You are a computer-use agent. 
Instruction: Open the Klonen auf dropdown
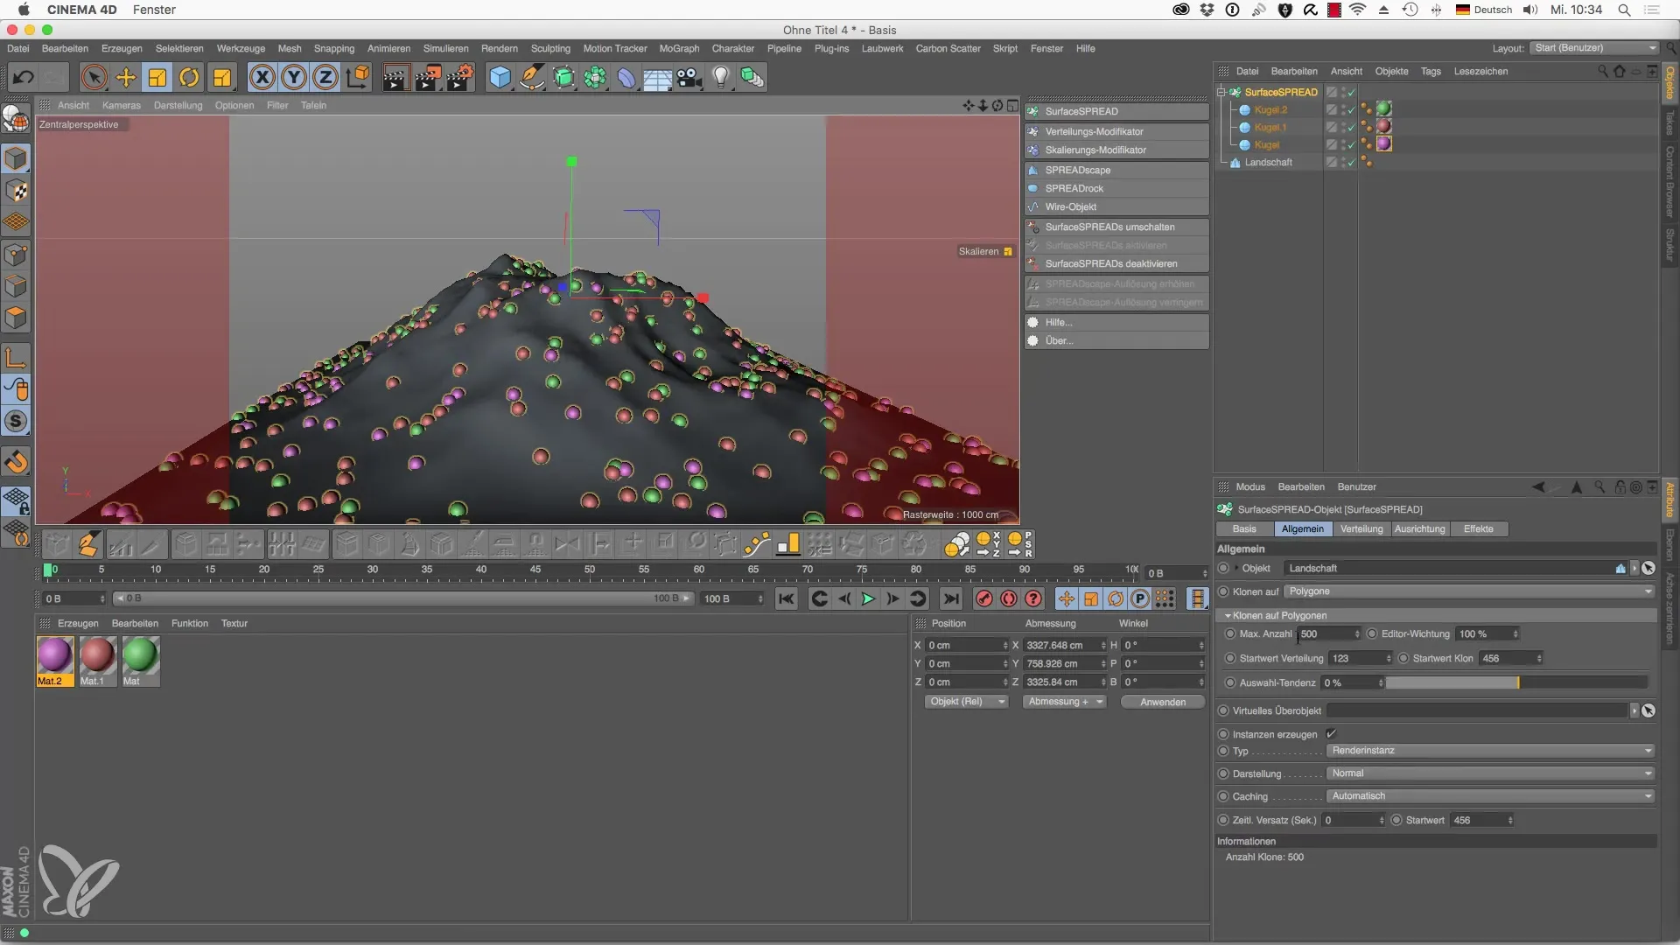click(x=1469, y=591)
